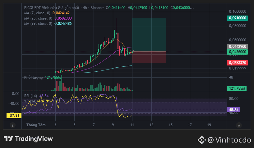This screenshot has width=254, height=148.
Task: Click the 0,0283320 stop-loss price label
Action: click(237, 63)
